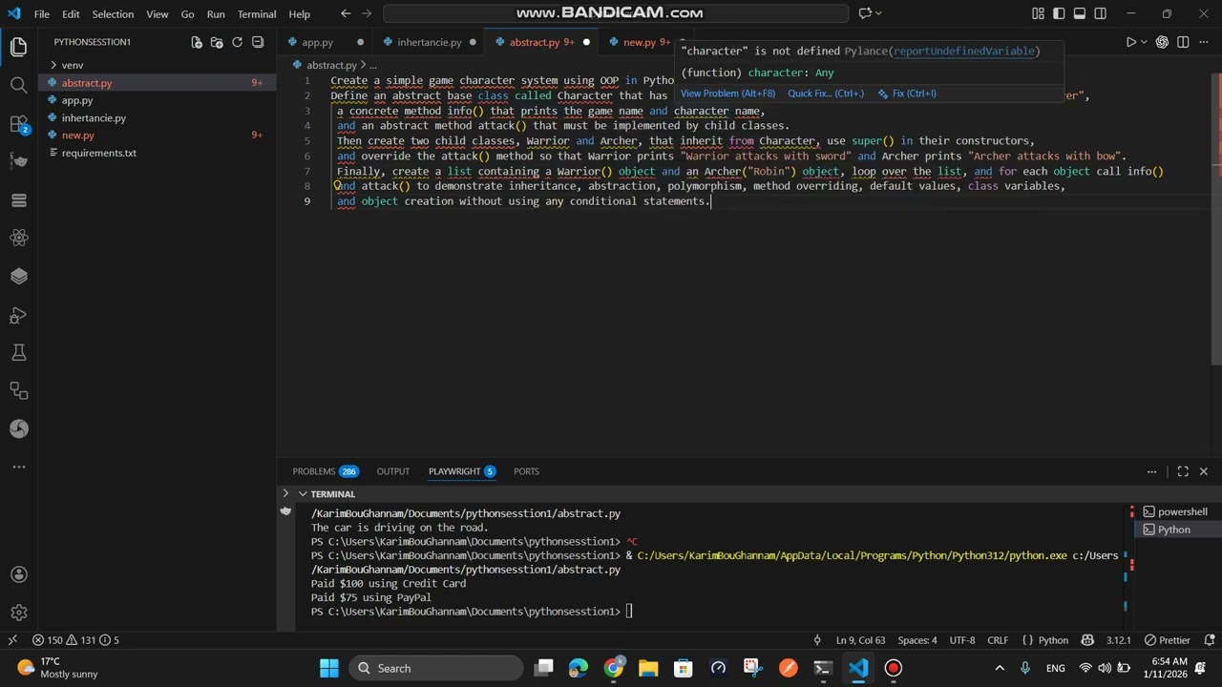Select Python interpreter 3.12.1 in status bar
This screenshot has height=687, width=1222.
[x=1118, y=640]
